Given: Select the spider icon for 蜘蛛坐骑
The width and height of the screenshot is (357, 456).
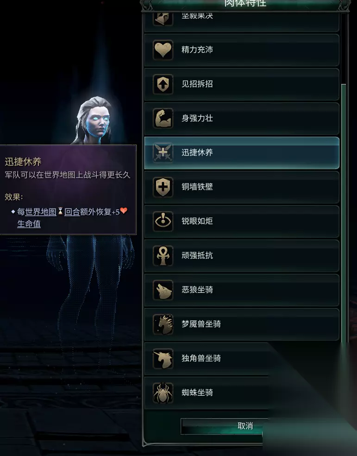Looking at the screenshot, I should tap(163, 393).
